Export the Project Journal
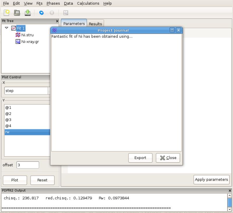233x213 pixels. tap(140, 158)
